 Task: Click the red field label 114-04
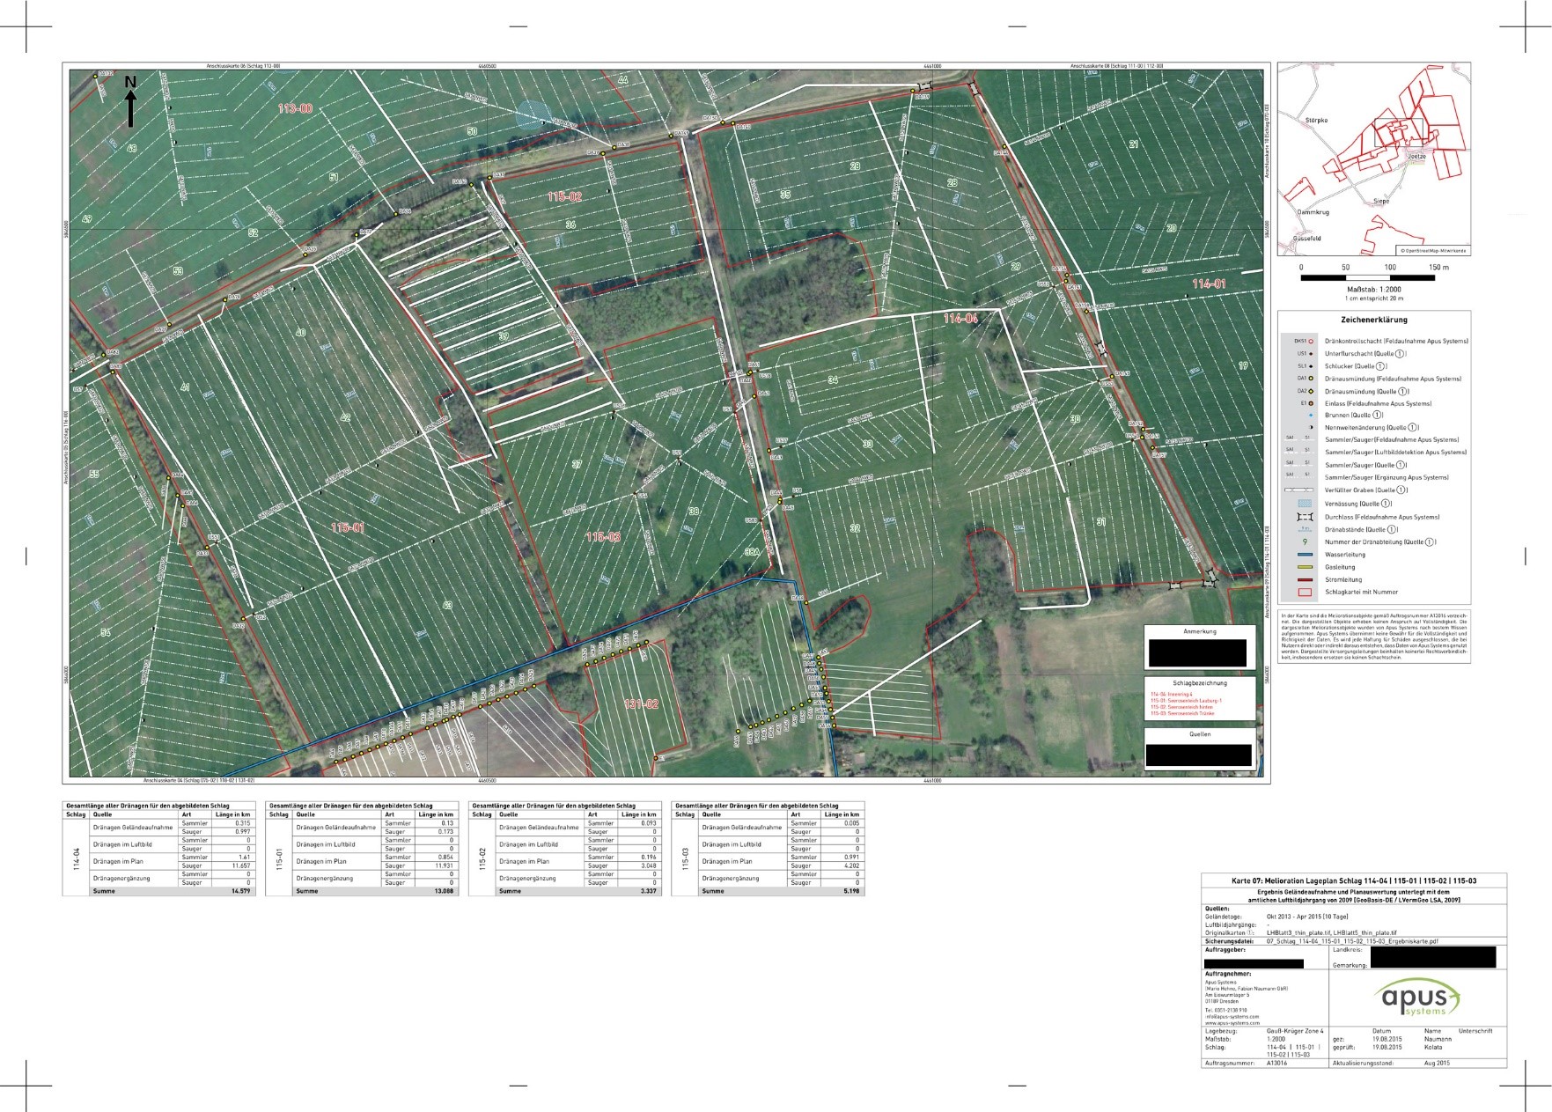tap(960, 318)
